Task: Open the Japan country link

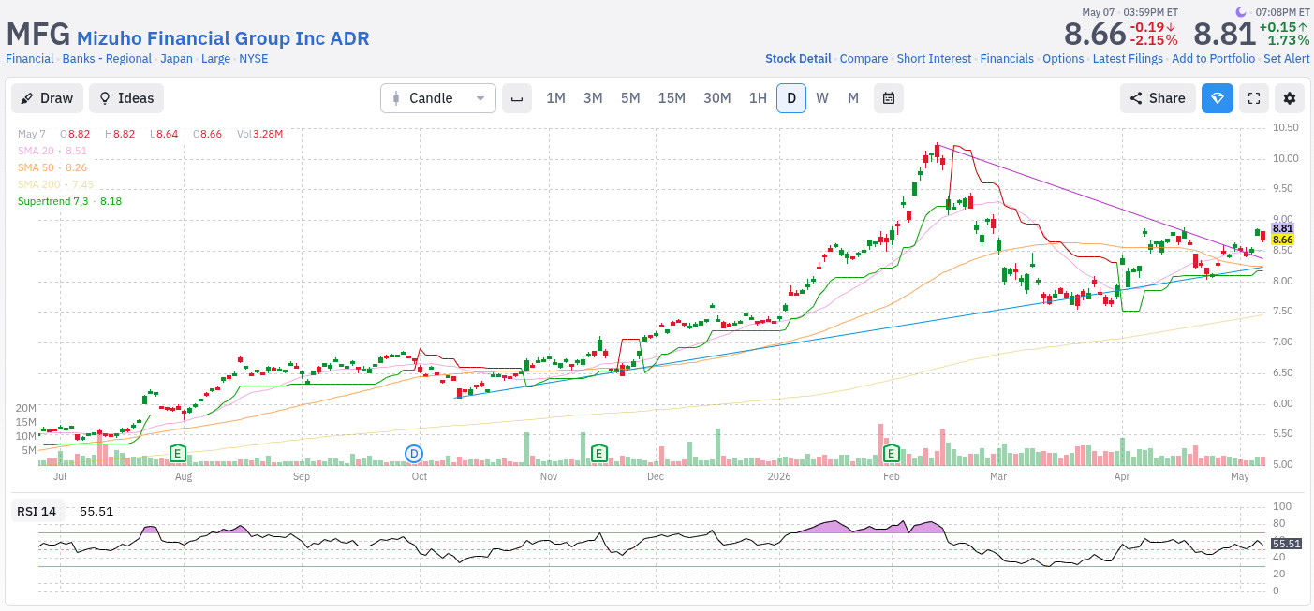Action: pyautogui.click(x=176, y=58)
